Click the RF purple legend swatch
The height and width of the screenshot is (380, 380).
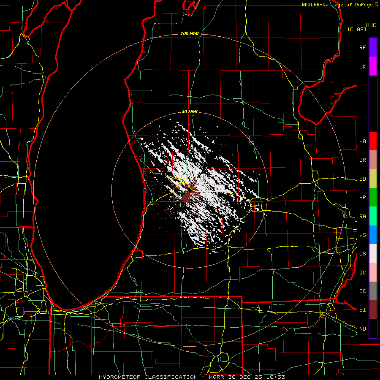click(373, 47)
